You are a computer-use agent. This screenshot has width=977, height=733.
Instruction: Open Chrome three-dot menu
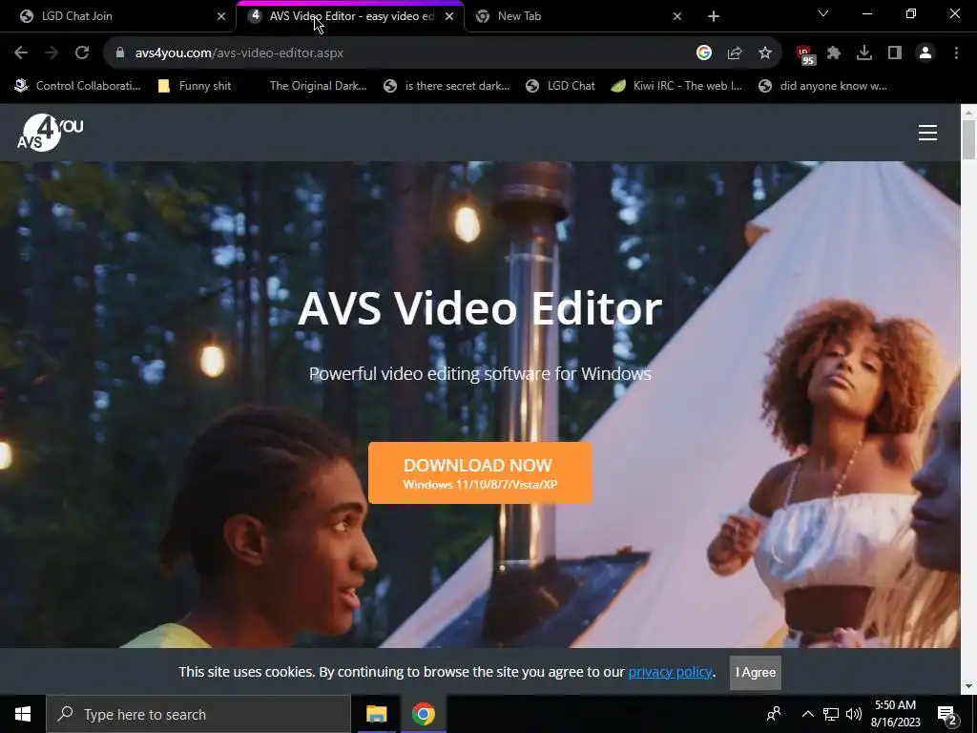pos(956,53)
